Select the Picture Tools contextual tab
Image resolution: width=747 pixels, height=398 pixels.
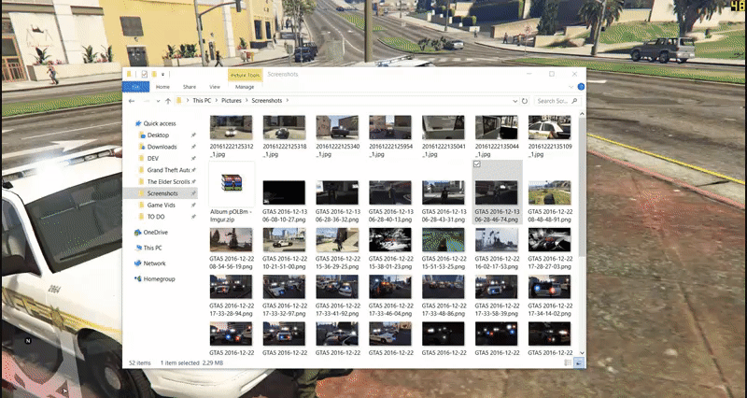245,75
